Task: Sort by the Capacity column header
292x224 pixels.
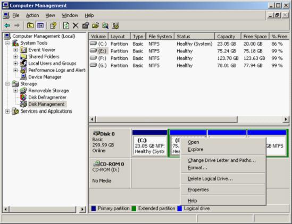Action: point(228,37)
